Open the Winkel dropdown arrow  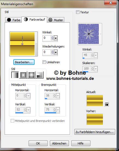click(x=56, y=38)
